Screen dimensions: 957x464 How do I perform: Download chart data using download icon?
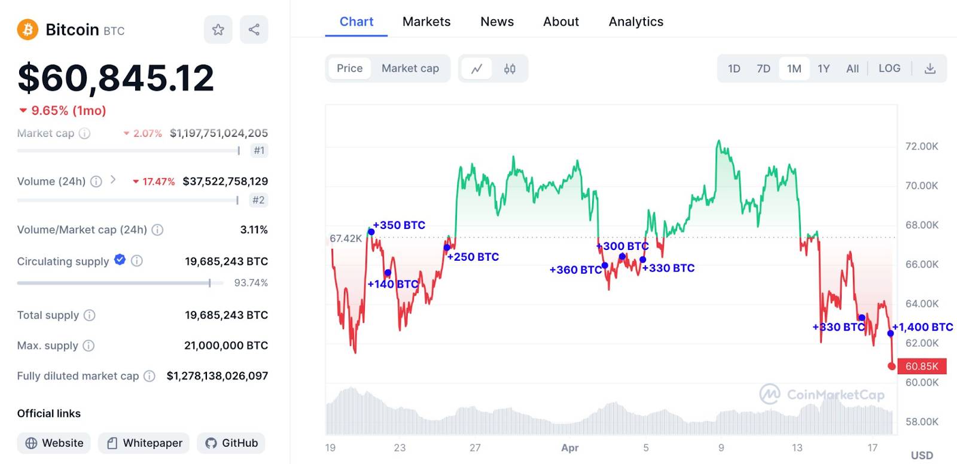pos(930,69)
